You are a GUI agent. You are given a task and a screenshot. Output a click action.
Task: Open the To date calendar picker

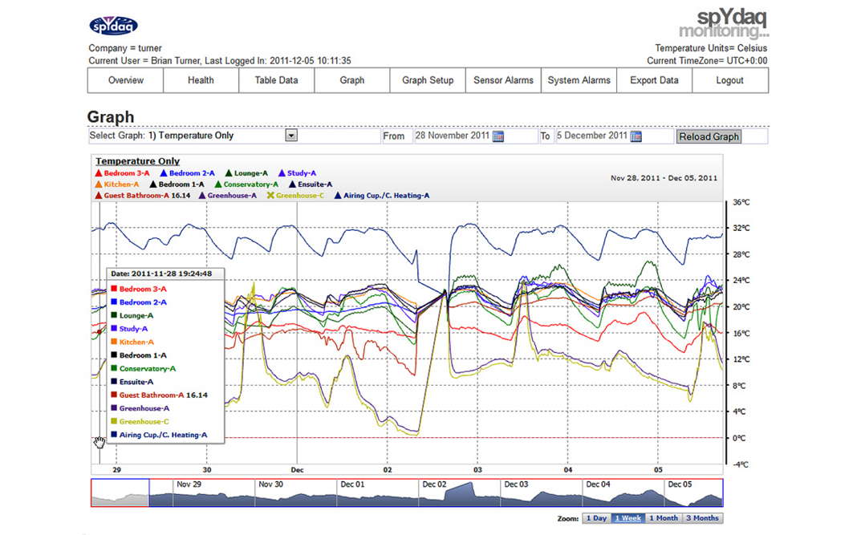point(636,136)
